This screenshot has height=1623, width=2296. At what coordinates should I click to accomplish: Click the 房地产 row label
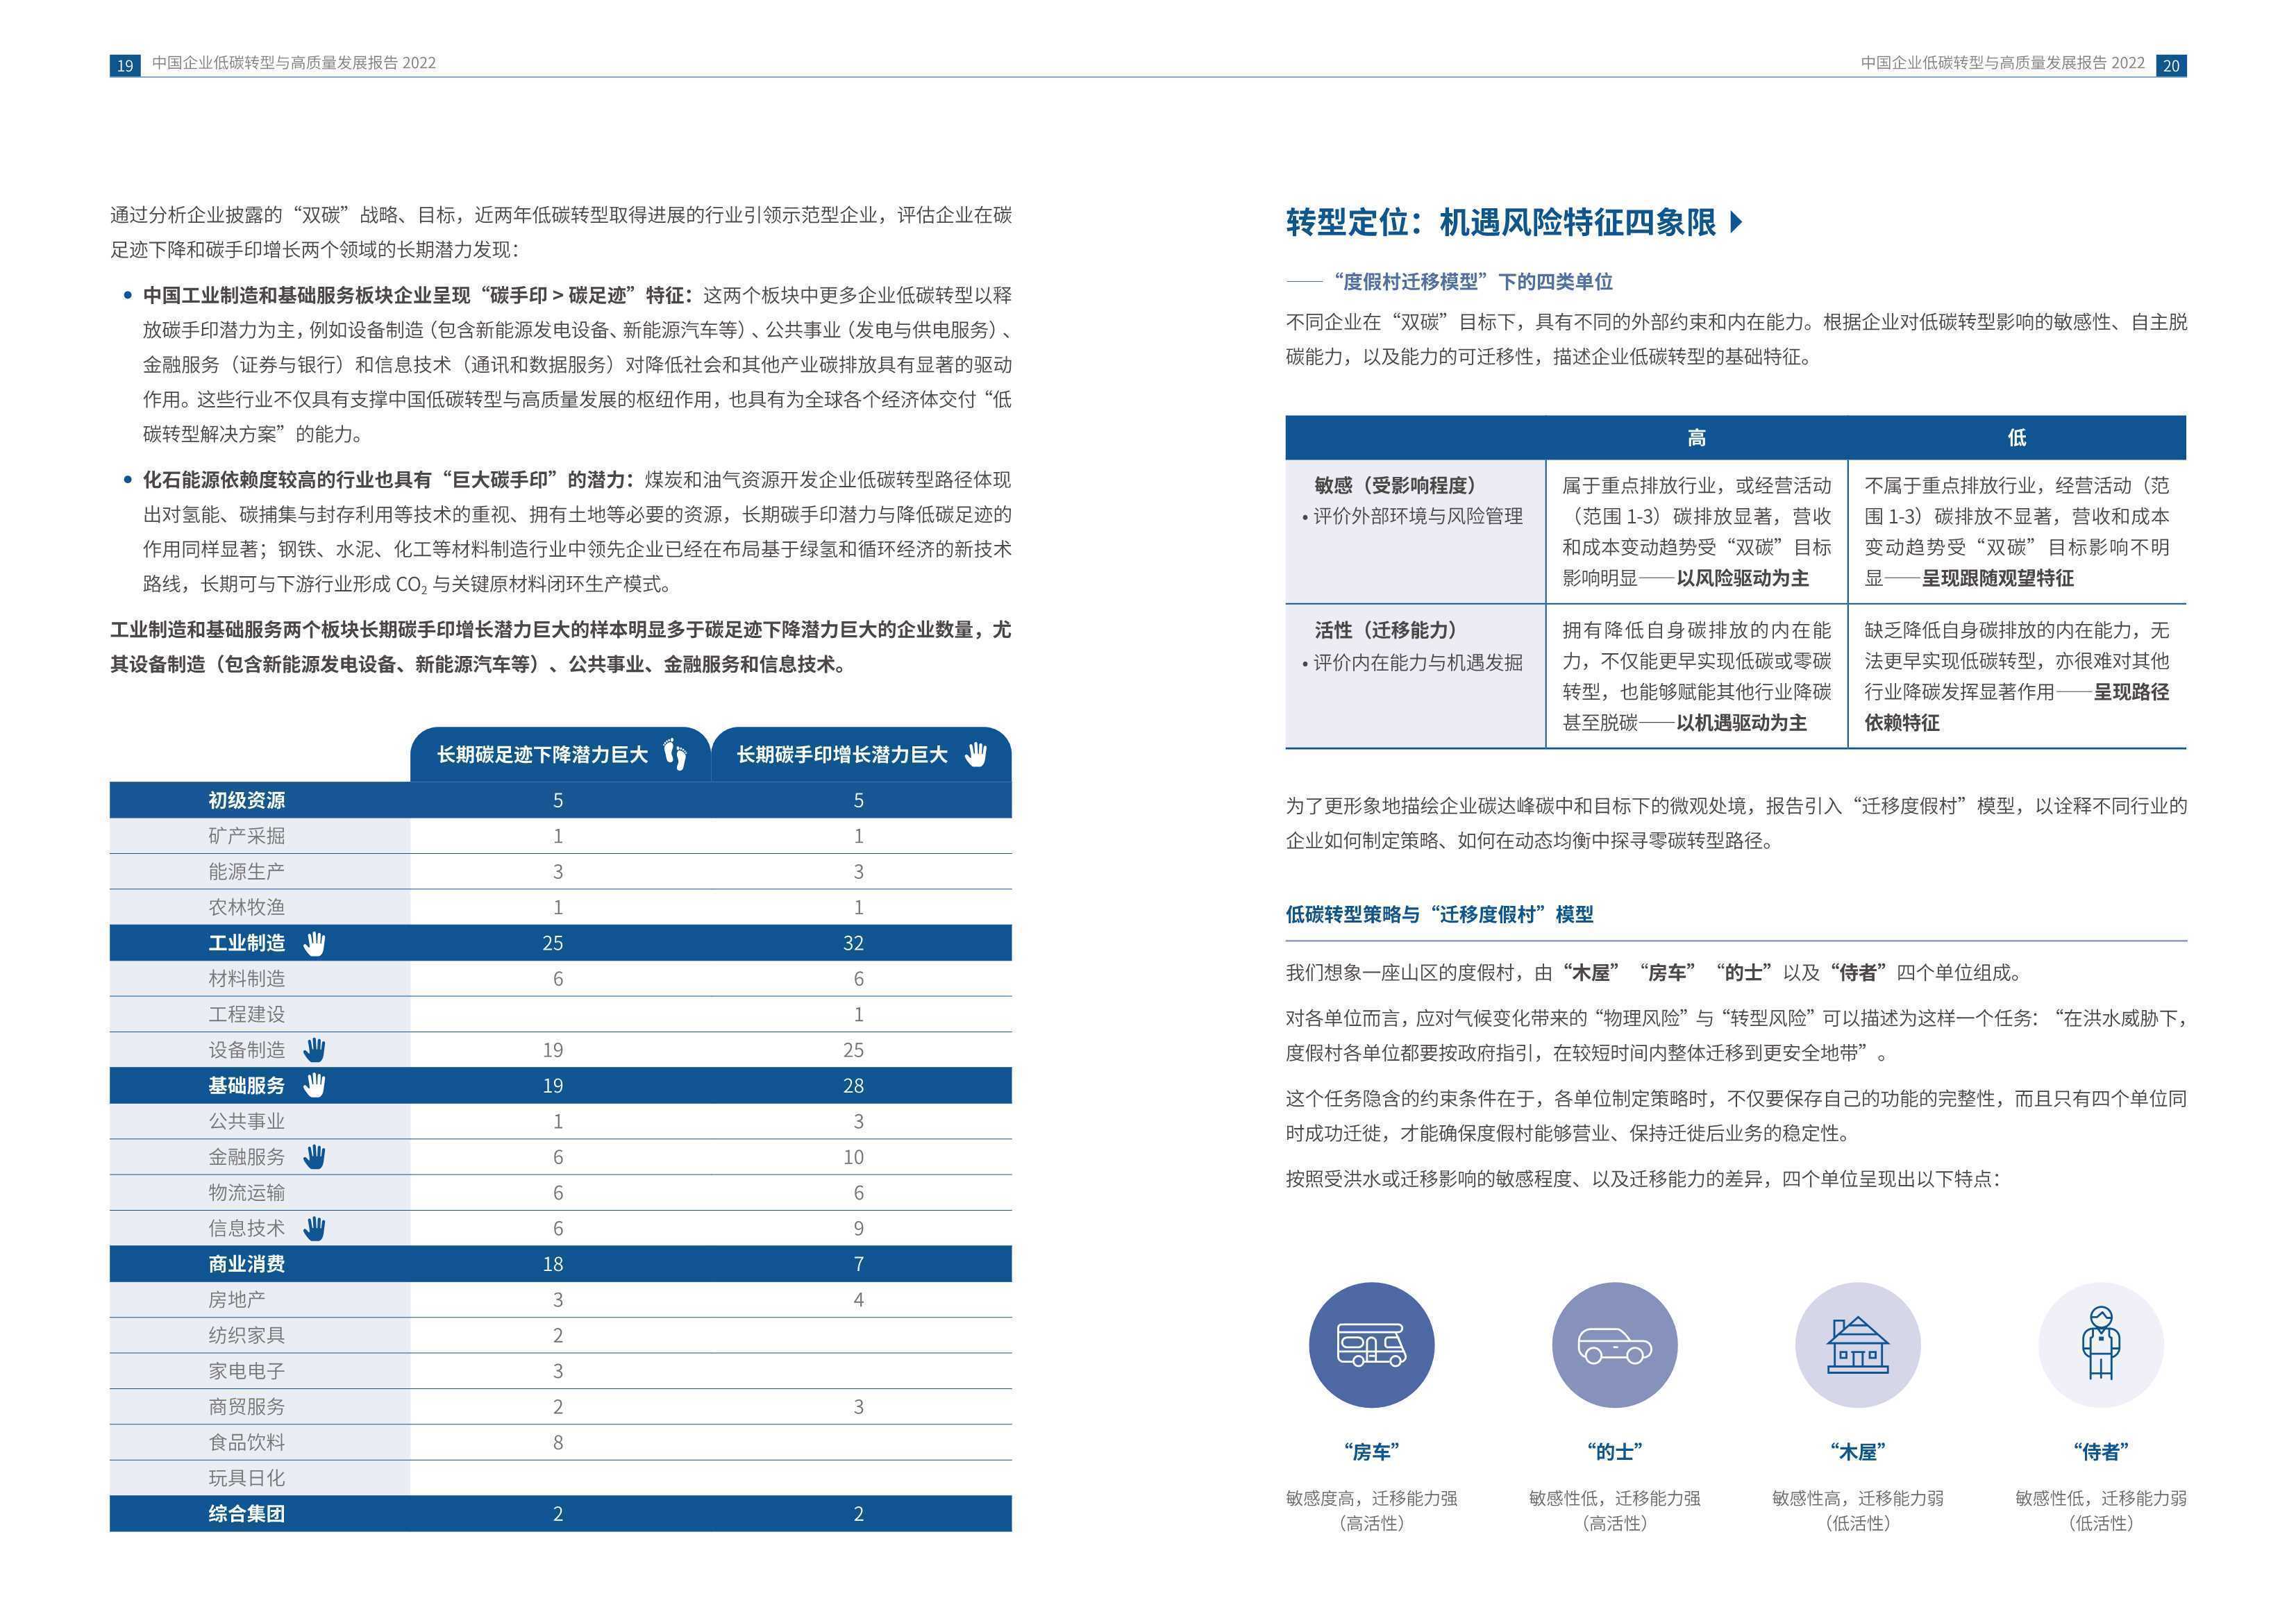click(237, 1299)
